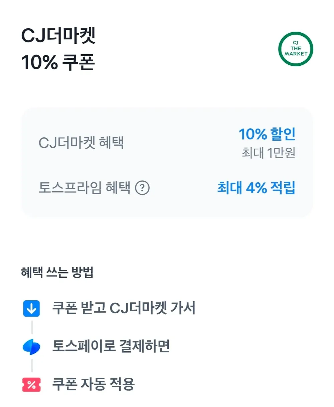334x407 pixels.
Task: Tap the connector line below Toss Pay icon
Action: point(32,366)
